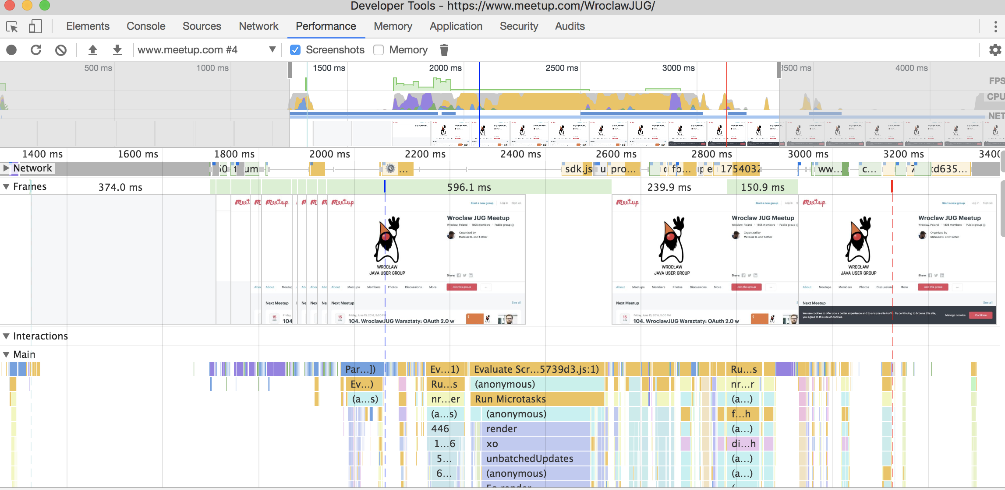Open the Console tab
The height and width of the screenshot is (490, 1005).
[x=146, y=26]
